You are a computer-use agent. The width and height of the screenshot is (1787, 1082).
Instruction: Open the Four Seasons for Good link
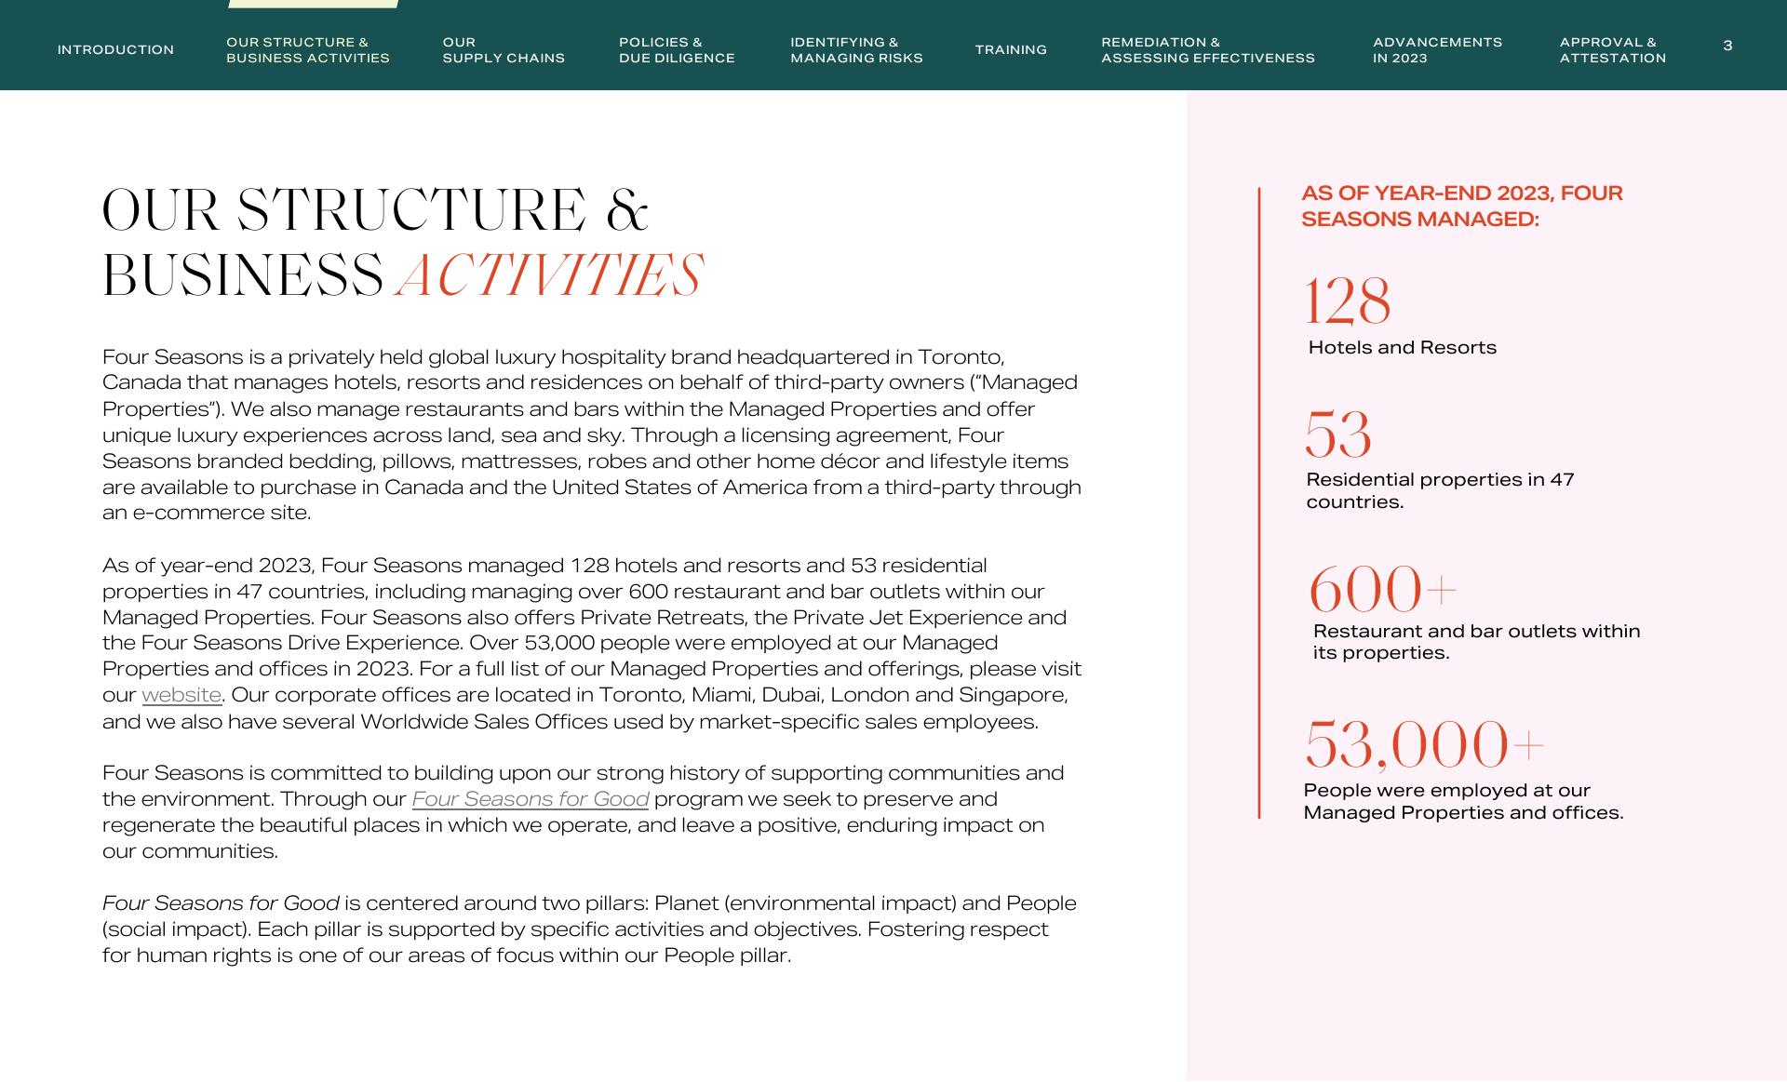click(x=530, y=800)
